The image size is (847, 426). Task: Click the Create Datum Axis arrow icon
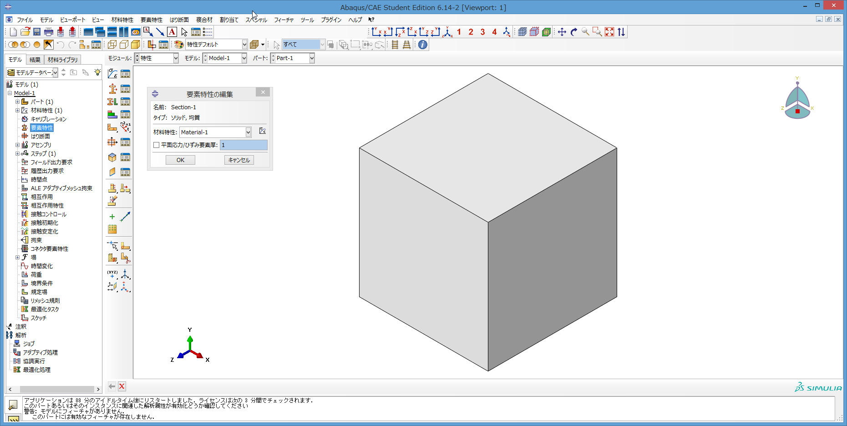coord(125,217)
